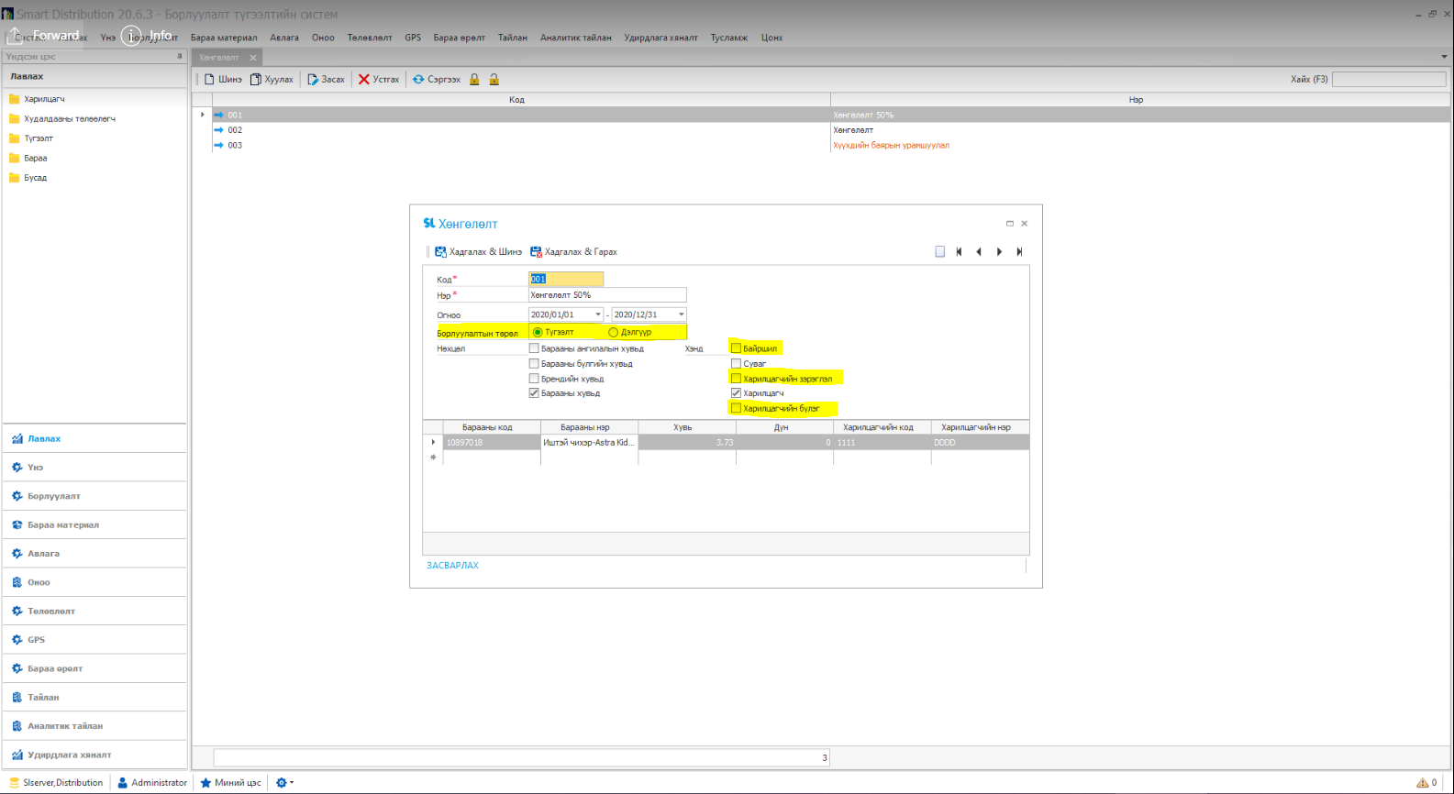Open the Төлөвлөлт menu

(370, 38)
